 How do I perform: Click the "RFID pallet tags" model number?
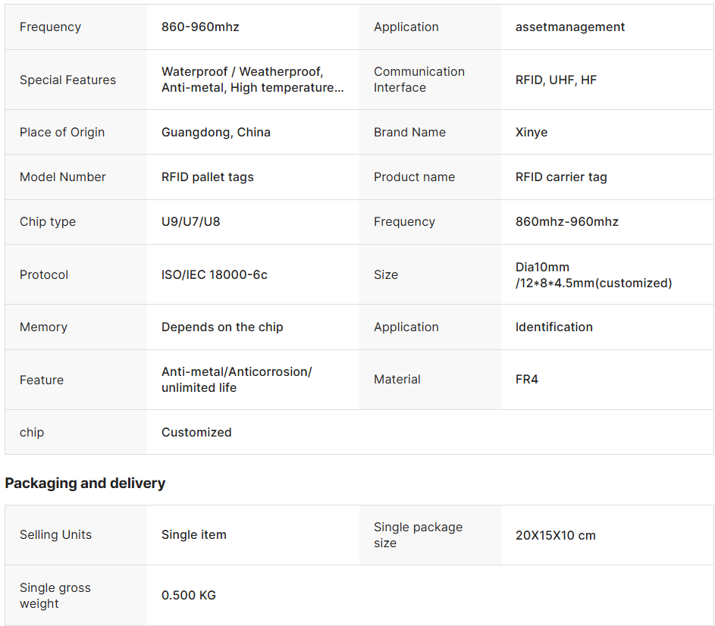pos(208,177)
